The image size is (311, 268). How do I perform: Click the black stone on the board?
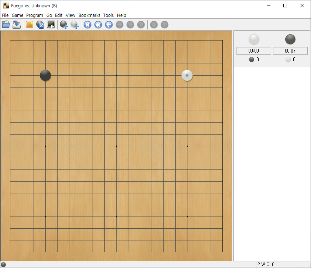[45, 75]
